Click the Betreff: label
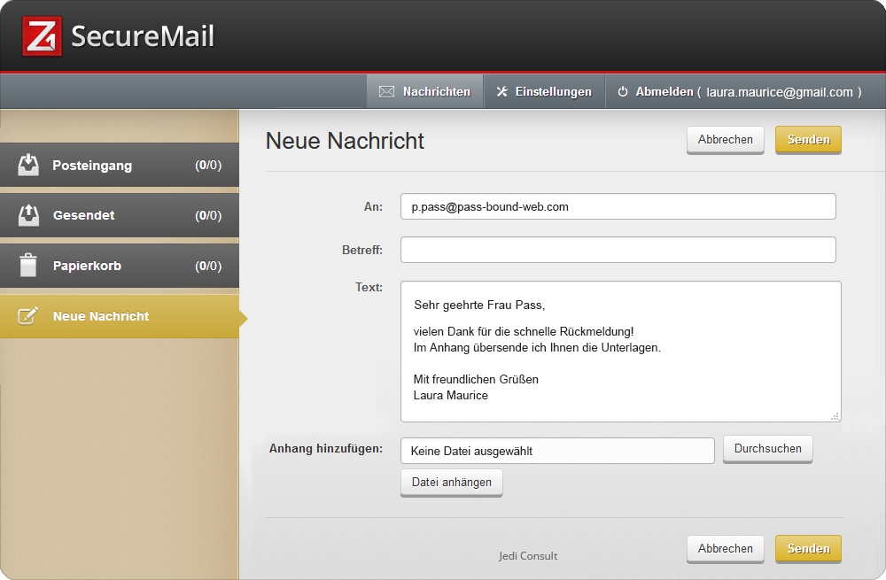This screenshot has width=886, height=580. coord(362,250)
